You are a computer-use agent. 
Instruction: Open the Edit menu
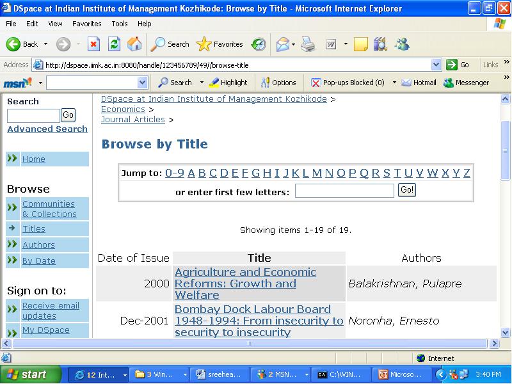[32, 24]
